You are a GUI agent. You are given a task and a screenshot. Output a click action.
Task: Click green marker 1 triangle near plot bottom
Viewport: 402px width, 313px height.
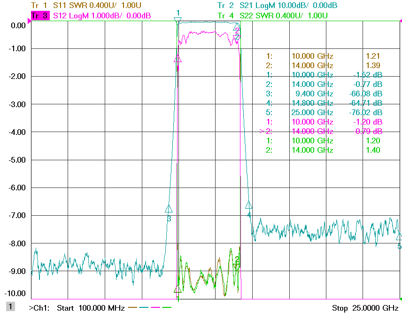tap(178, 290)
